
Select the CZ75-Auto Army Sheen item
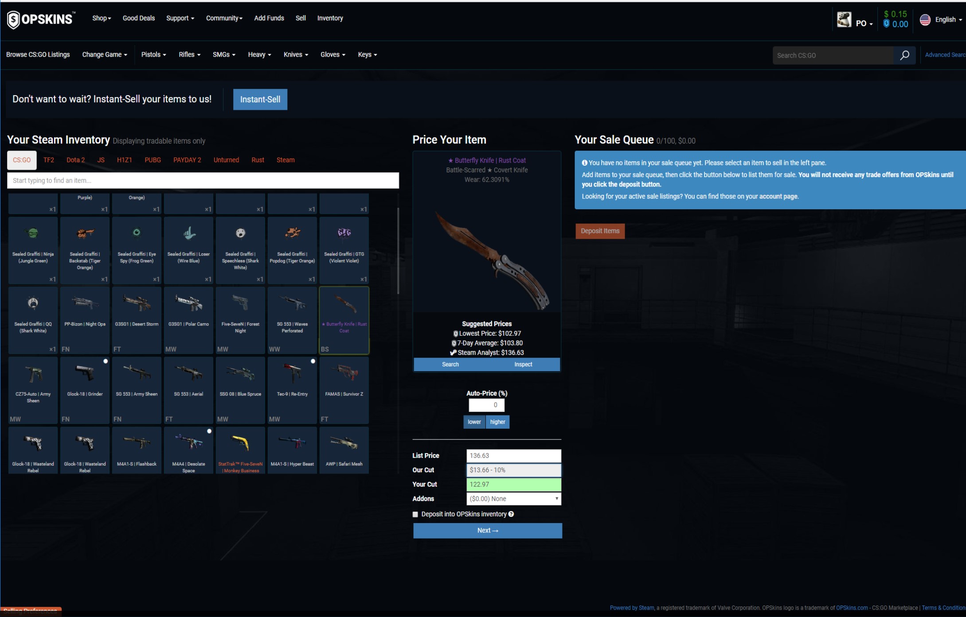point(33,390)
